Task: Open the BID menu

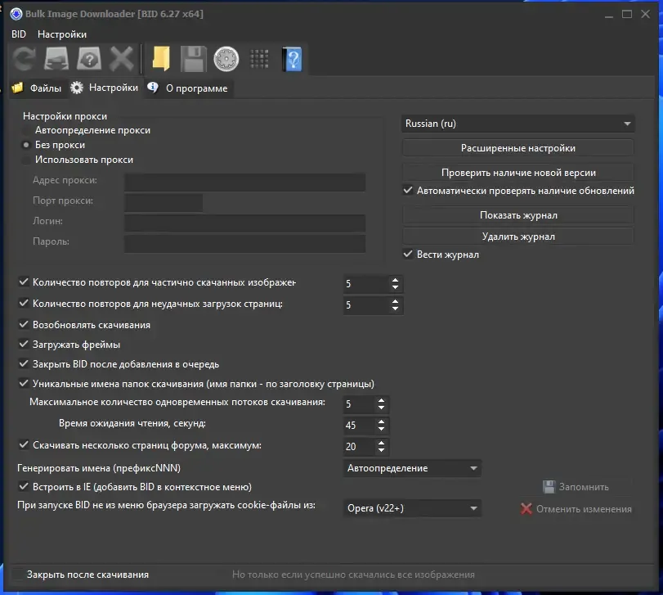Action: coord(19,34)
